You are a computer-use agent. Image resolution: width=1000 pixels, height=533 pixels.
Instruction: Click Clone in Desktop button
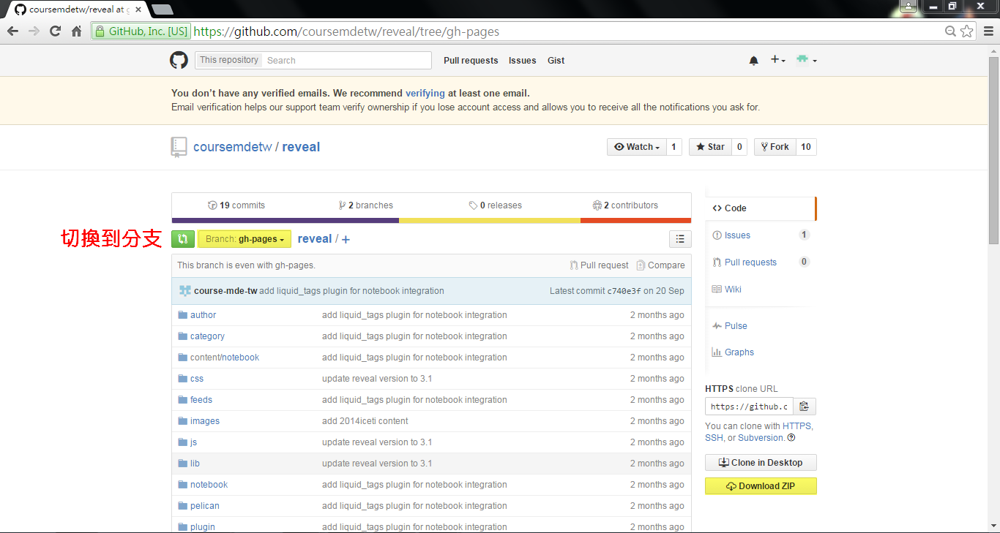pyautogui.click(x=761, y=463)
